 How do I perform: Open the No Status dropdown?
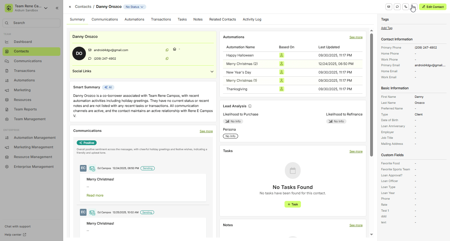click(135, 7)
